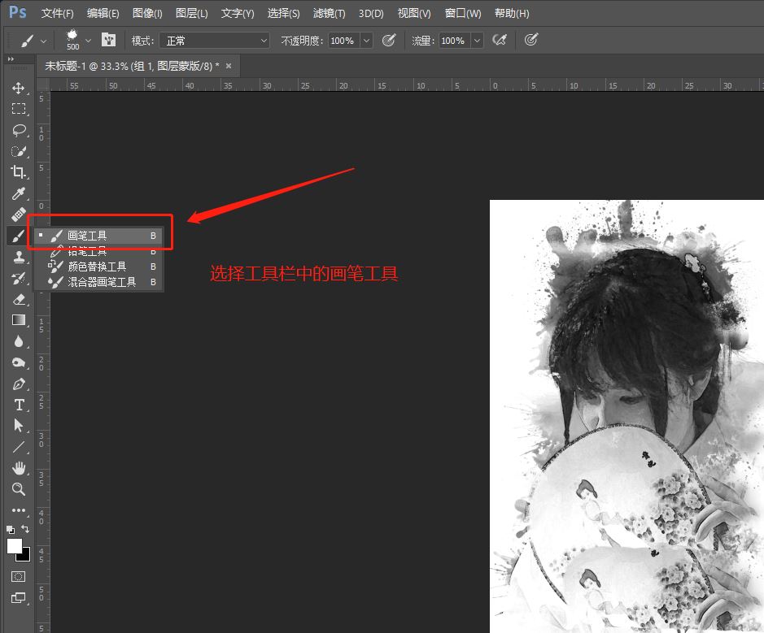Screen dimensions: 764x633
Task: Click the opacity 100% input field
Action: point(344,41)
